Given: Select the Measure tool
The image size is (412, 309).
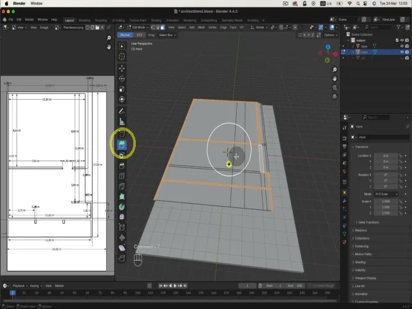Looking at the screenshot, I should coord(122,122).
